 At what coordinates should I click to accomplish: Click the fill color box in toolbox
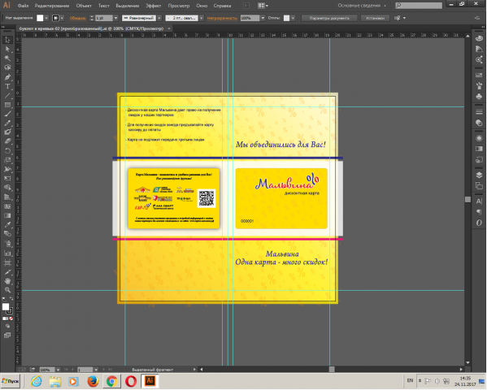5,307
